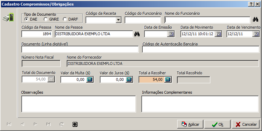Click the Data de Emissão date field
This screenshot has height=131, width=262.
(x=156, y=34)
